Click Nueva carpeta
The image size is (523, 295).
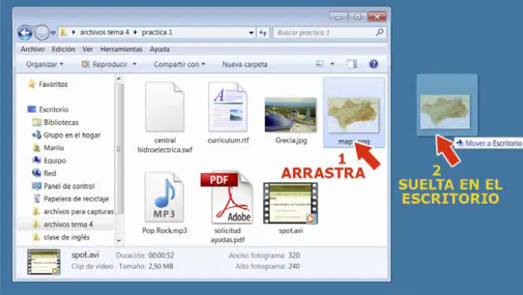click(245, 64)
